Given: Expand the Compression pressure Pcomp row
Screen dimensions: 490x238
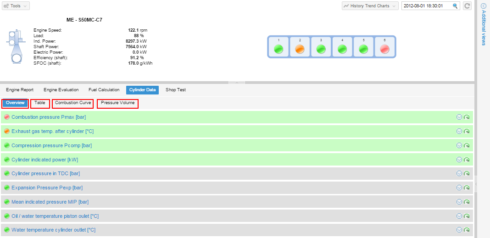Looking at the screenshot, I should click(x=459, y=145).
